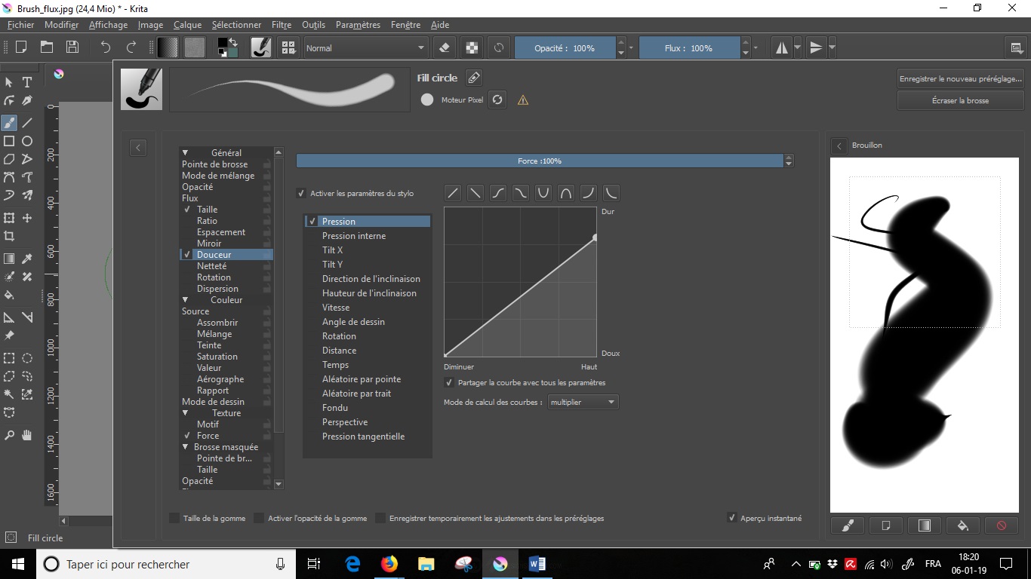Select the Zoom tool in the toolbox
The width and height of the screenshot is (1031, 579).
pyautogui.click(x=10, y=434)
